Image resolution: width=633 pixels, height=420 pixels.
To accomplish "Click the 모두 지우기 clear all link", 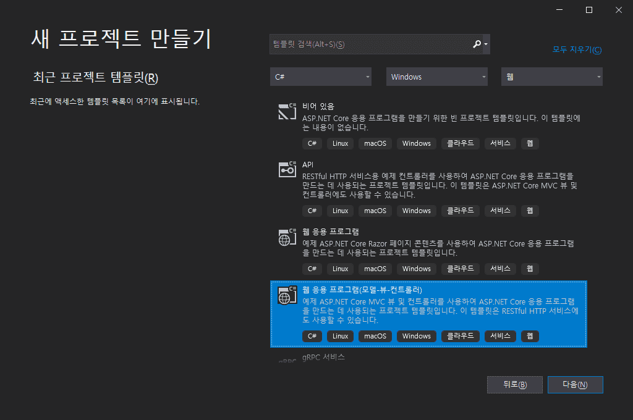I will point(577,49).
